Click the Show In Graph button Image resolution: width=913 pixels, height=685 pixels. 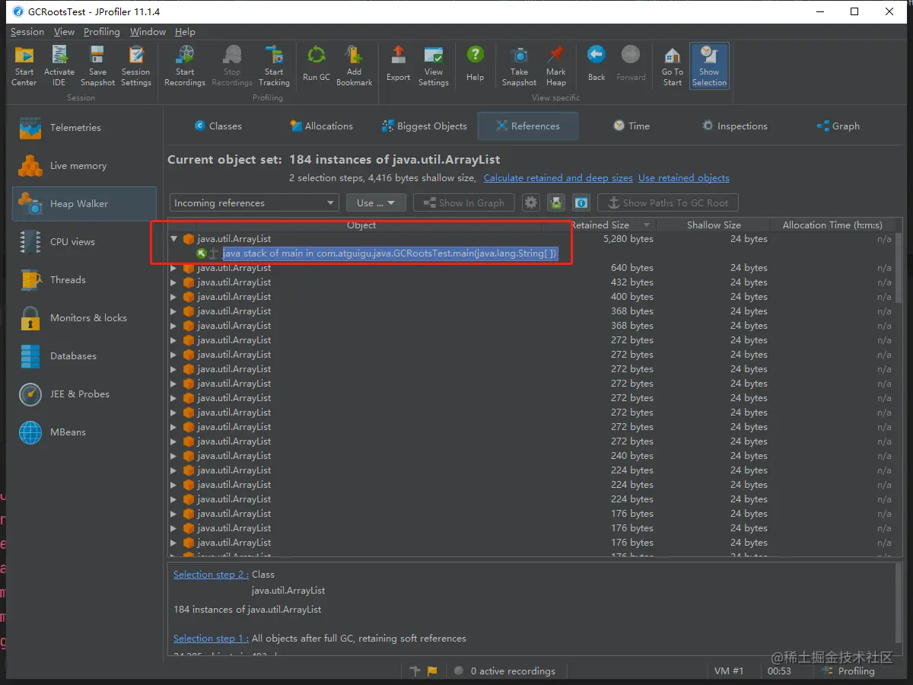pyautogui.click(x=464, y=203)
